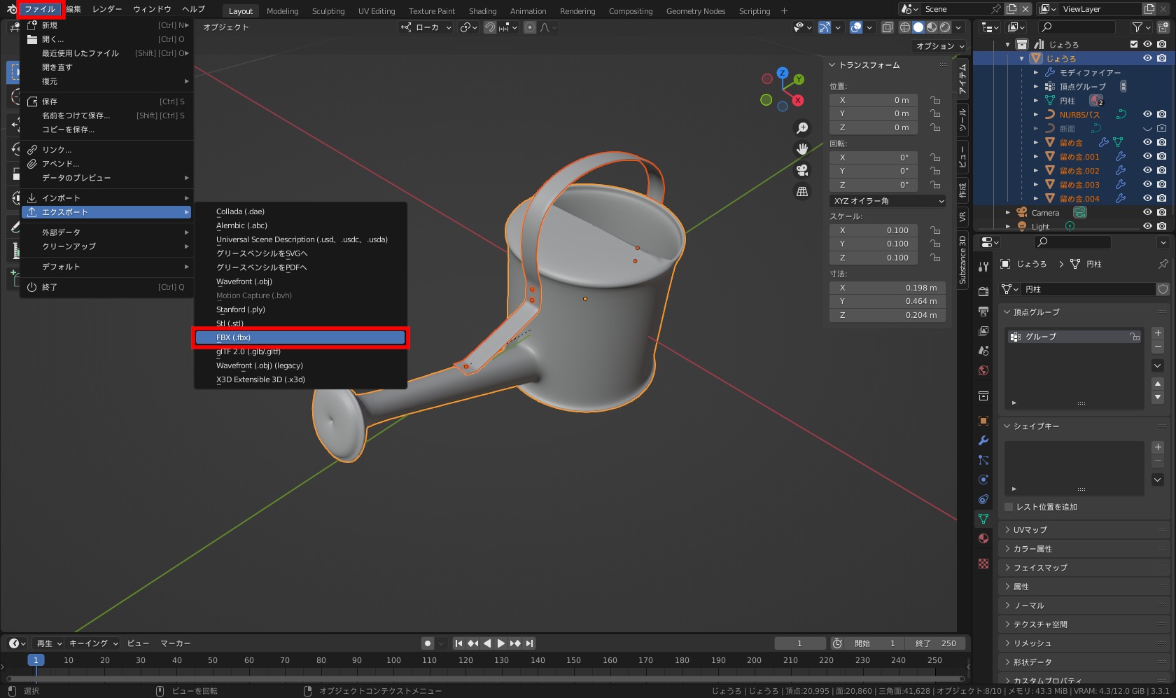The image size is (1176, 698).
Task: Click 新規 in the file menu
Action: (50, 25)
